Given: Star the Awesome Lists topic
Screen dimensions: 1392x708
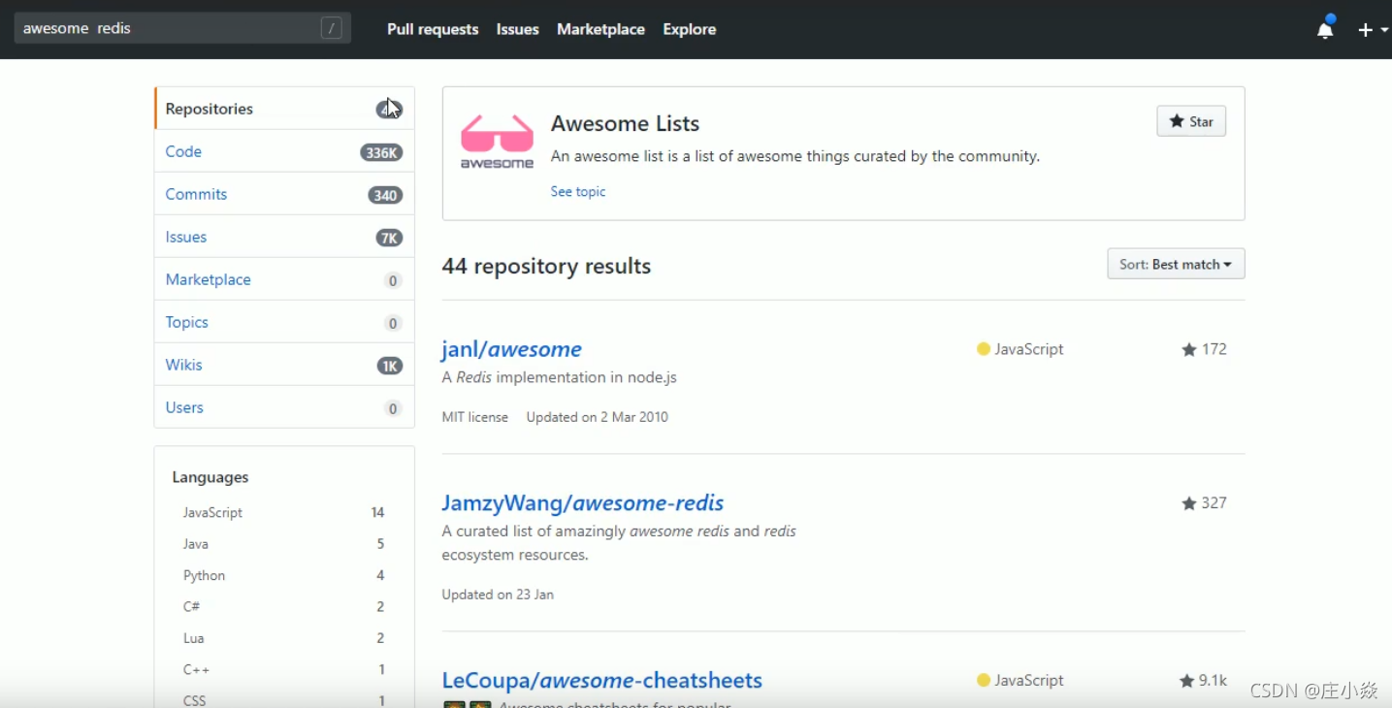Looking at the screenshot, I should [x=1191, y=121].
